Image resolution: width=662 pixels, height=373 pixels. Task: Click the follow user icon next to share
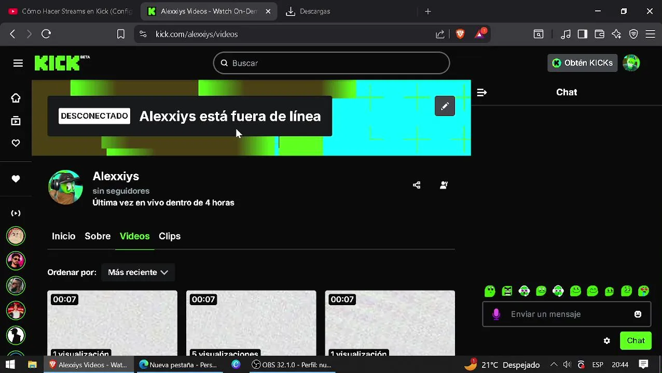444,185
